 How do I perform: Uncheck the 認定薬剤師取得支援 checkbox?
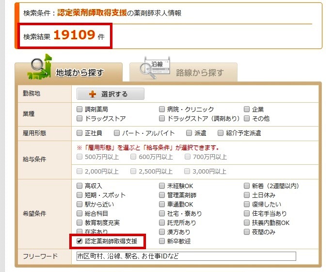tap(80, 241)
